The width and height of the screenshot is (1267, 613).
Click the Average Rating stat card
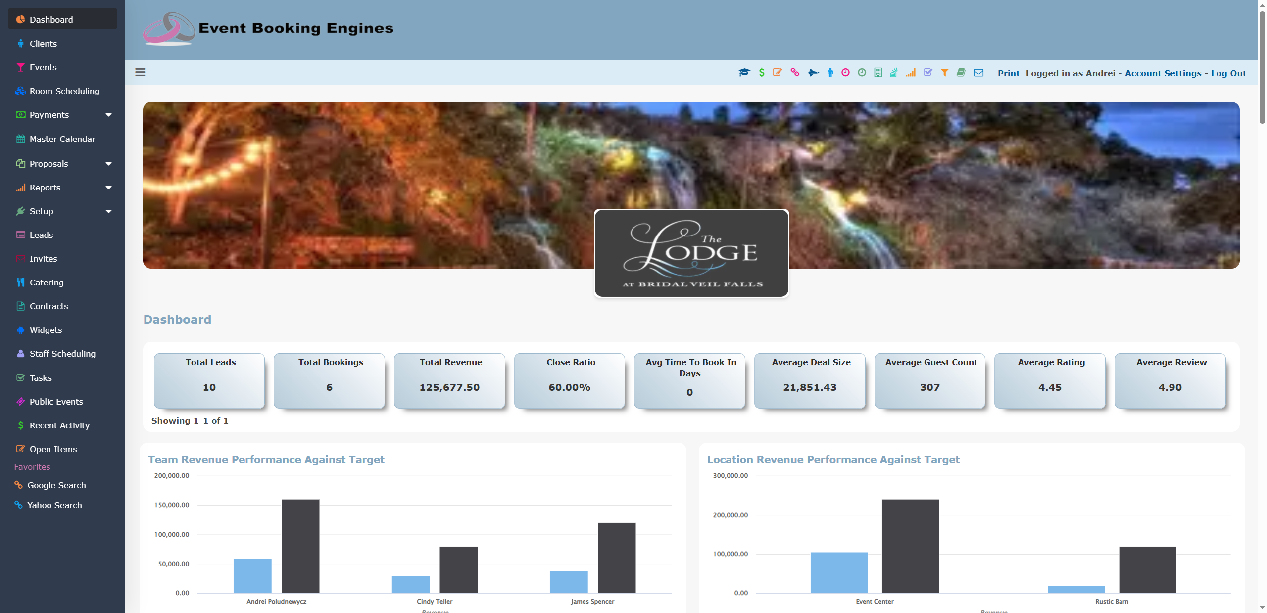click(x=1050, y=380)
